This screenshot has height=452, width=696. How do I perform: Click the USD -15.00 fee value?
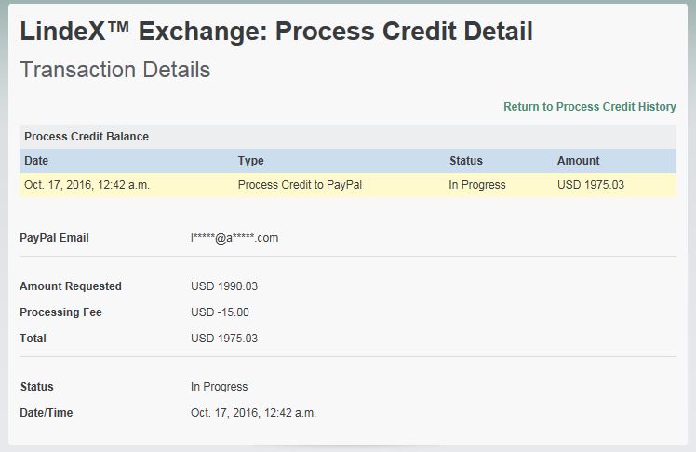220,312
